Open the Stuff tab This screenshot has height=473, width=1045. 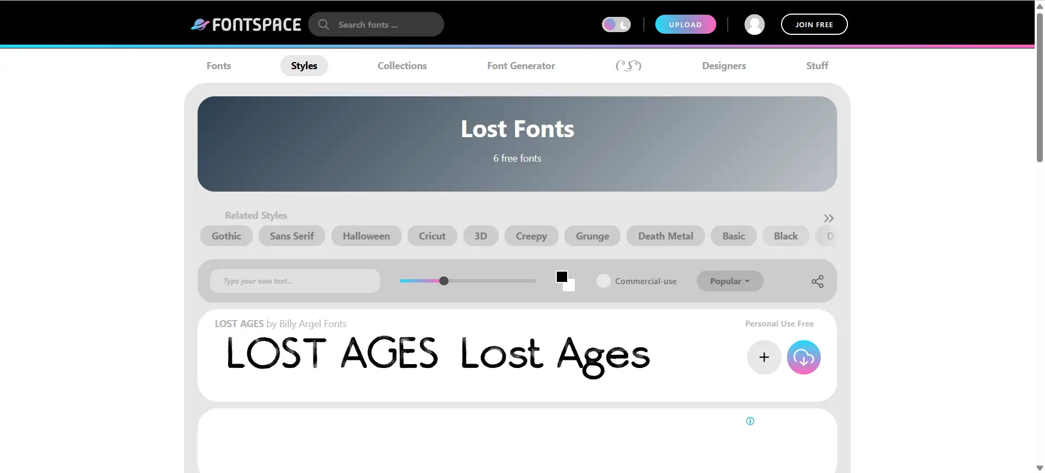coord(817,66)
